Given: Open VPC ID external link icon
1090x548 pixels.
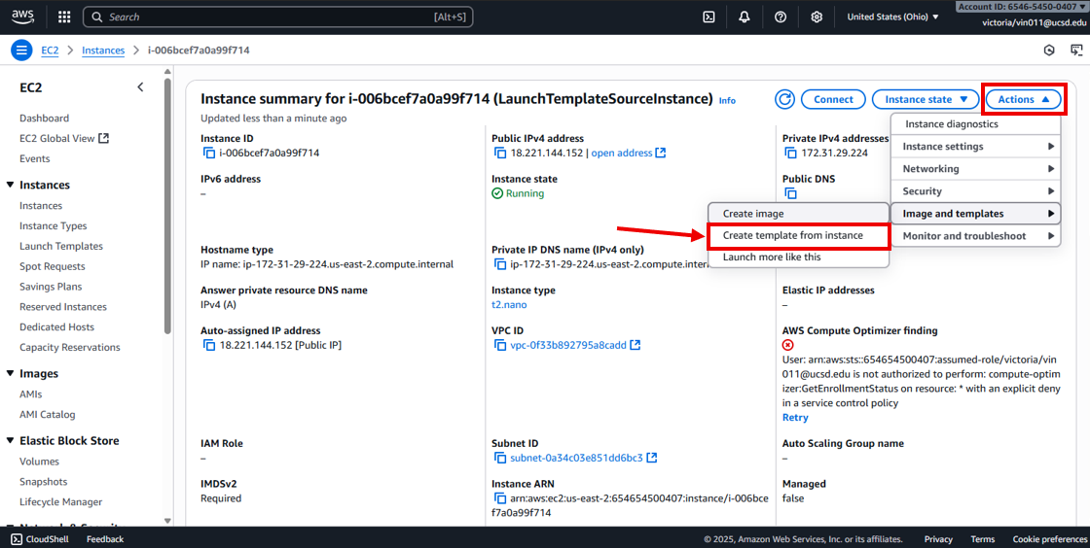Looking at the screenshot, I should pos(635,345).
